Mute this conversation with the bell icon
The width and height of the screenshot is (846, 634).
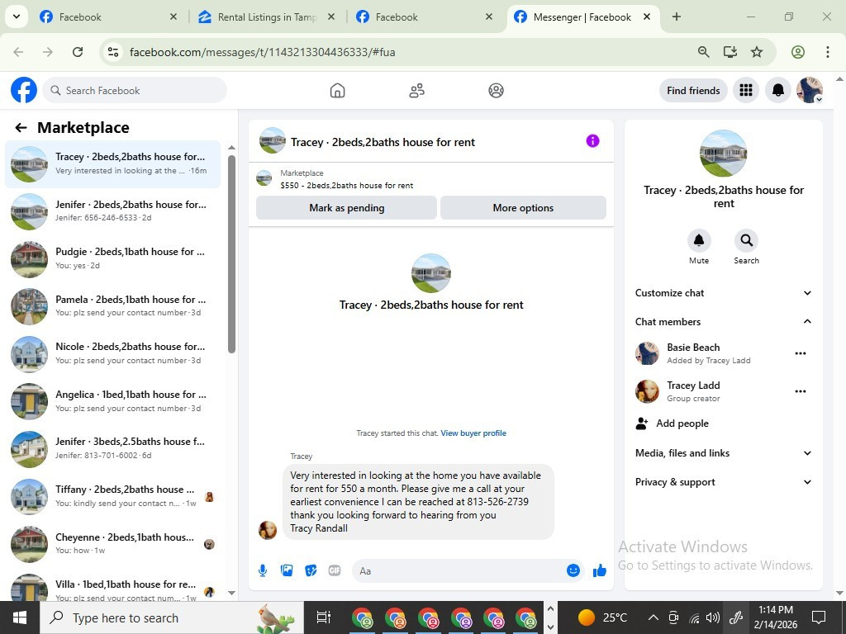pyautogui.click(x=699, y=240)
